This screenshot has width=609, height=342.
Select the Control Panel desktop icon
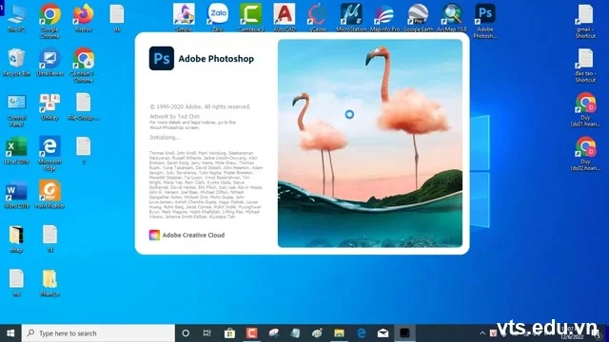click(x=16, y=110)
